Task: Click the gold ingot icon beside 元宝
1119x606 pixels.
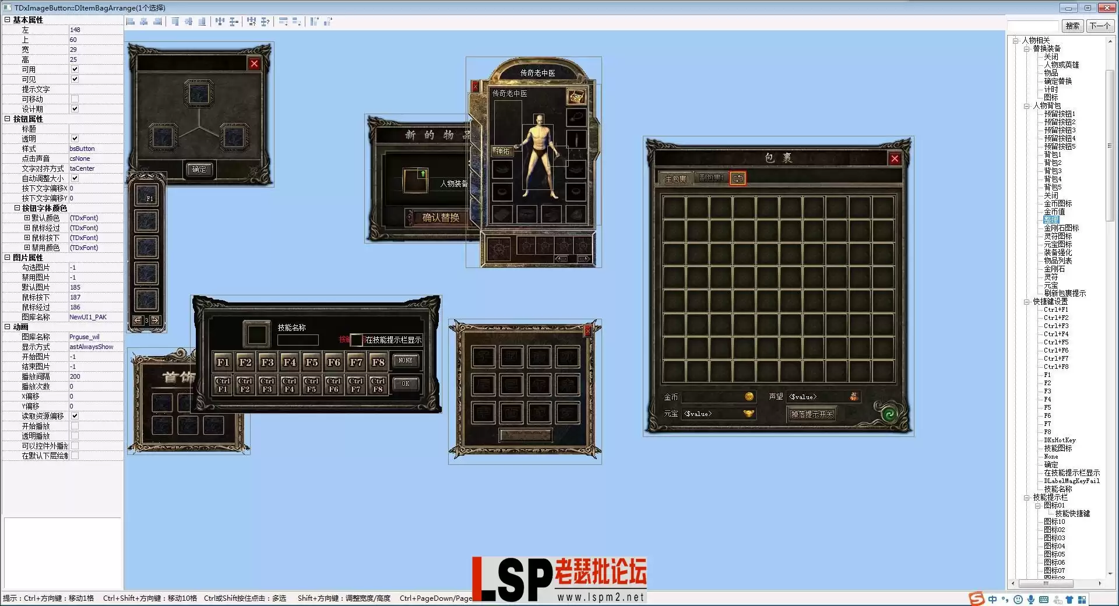Action: tap(749, 414)
